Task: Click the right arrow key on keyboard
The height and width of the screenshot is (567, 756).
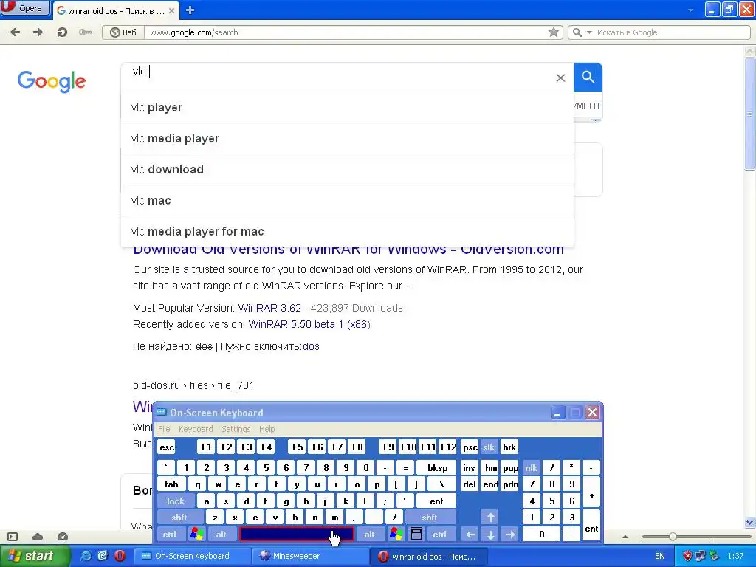Action: pos(510,535)
